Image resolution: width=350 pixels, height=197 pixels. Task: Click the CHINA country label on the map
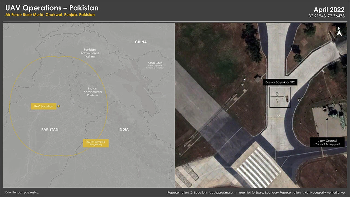[141, 42]
